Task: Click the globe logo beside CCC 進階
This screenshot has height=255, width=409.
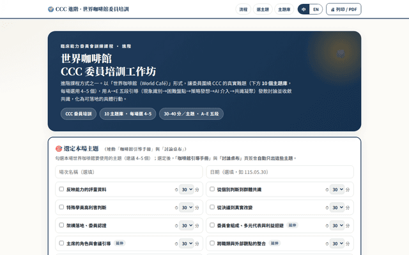Action: pyautogui.click(x=51, y=10)
